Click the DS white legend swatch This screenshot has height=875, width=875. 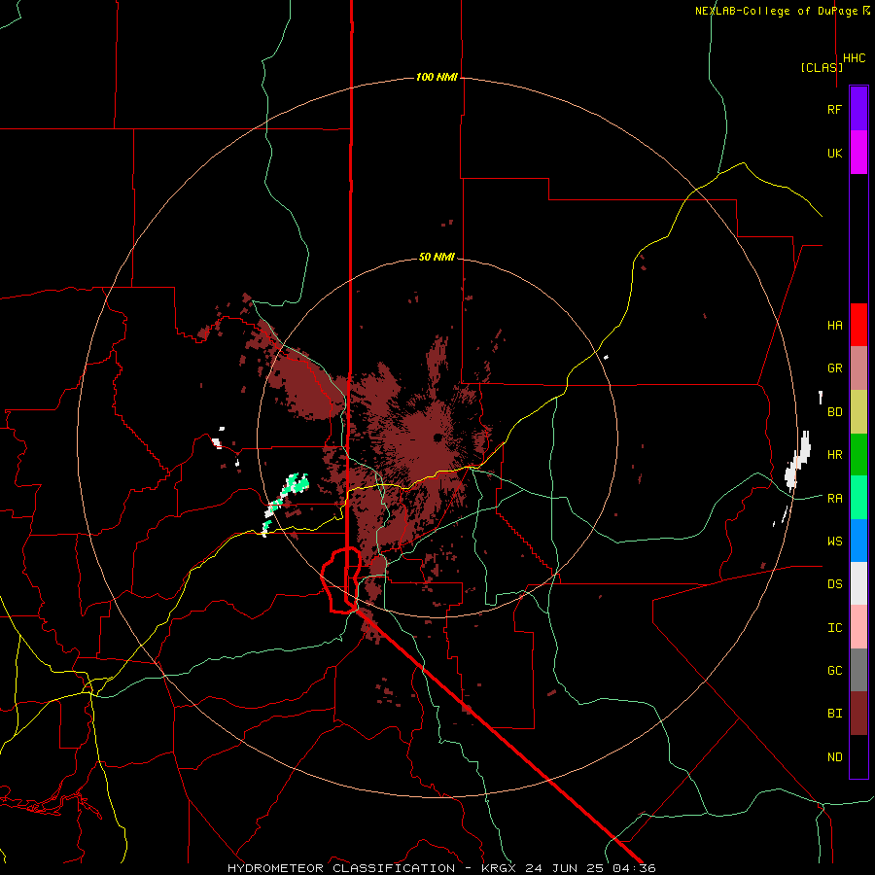pos(858,583)
